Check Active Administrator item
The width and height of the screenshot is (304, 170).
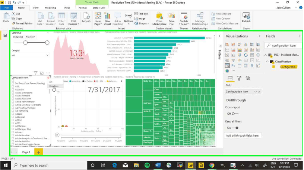(x=13, y=102)
